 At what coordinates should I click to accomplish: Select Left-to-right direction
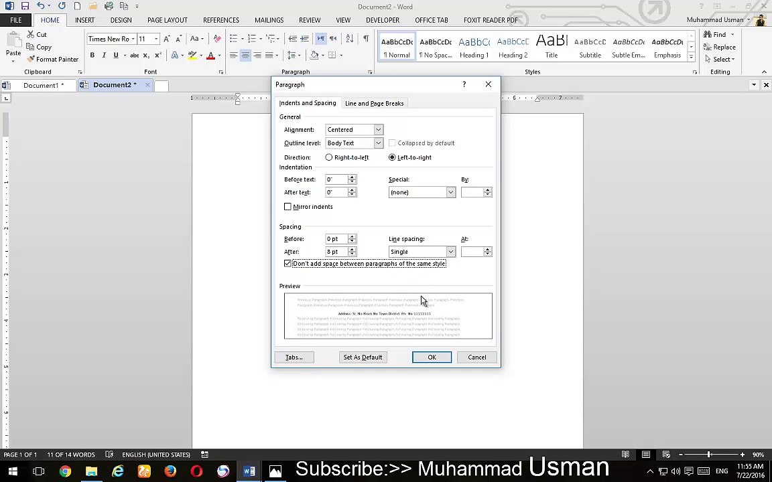(x=392, y=157)
